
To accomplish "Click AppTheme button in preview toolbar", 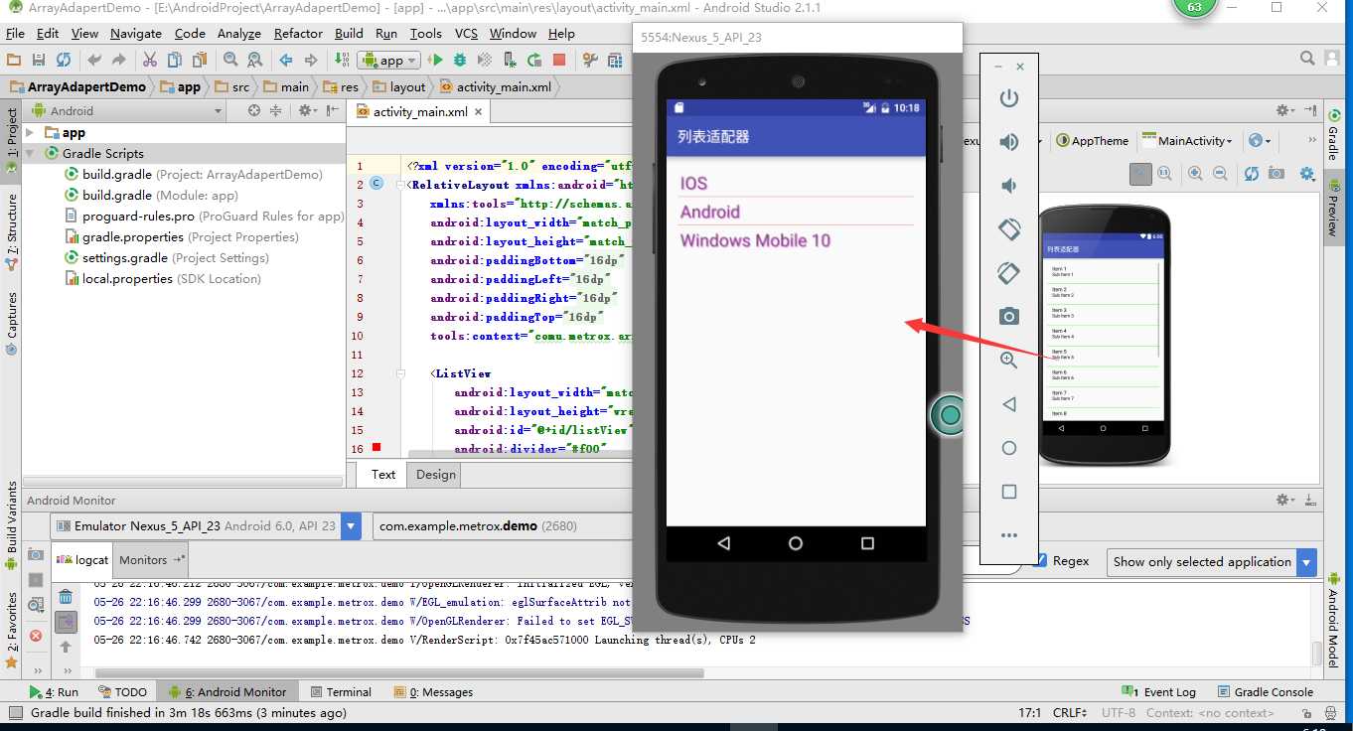I will [1092, 141].
